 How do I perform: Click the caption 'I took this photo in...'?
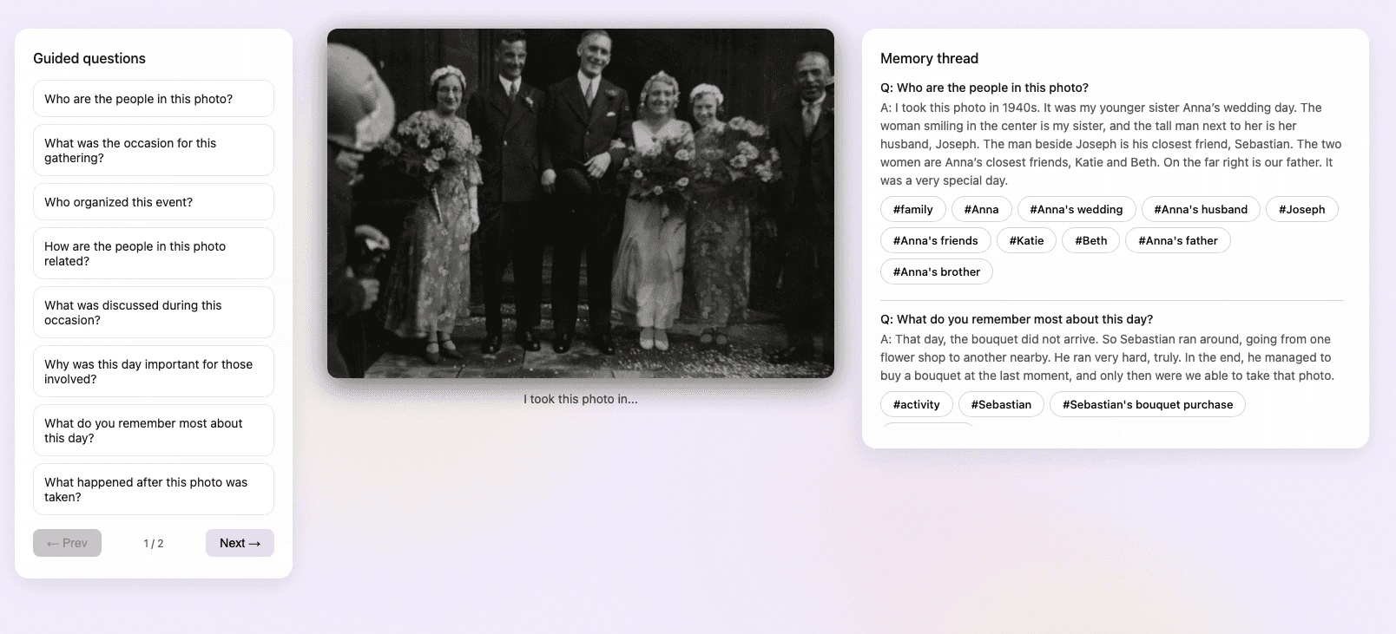point(581,399)
